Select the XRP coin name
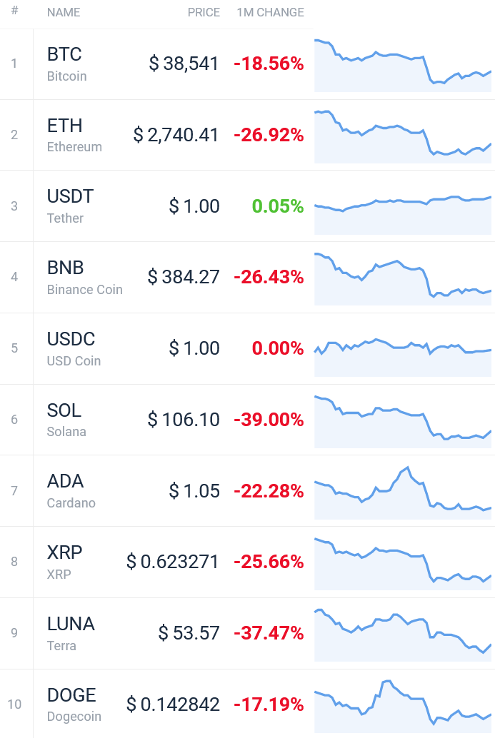The width and height of the screenshot is (495, 738). pyautogui.click(x=65, y=562)
